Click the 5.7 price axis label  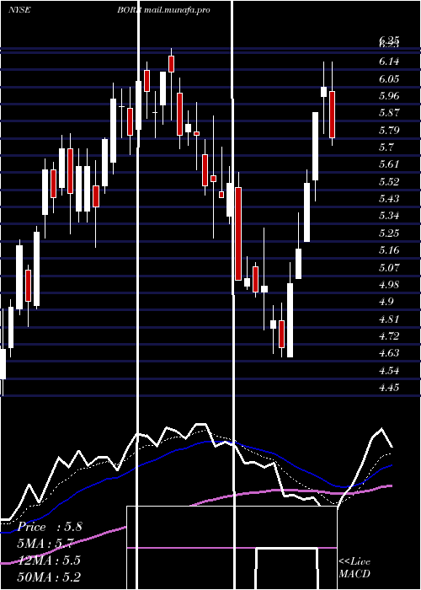click(x=386, y=147)
